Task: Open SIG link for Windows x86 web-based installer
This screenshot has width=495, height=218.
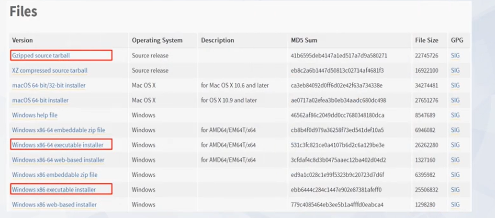Action: pos(455,205)
